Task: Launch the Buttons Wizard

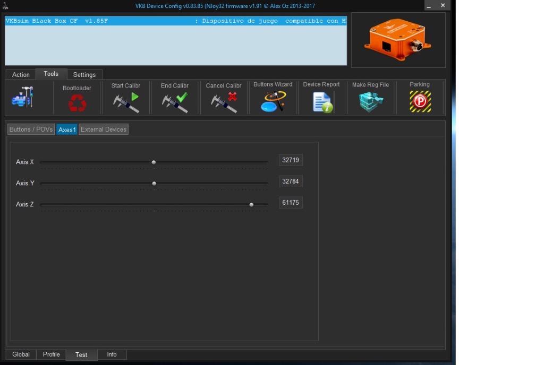Action: (x=273, y=101)
